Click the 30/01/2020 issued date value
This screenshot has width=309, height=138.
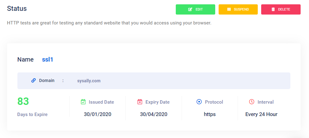click(98, 114)
